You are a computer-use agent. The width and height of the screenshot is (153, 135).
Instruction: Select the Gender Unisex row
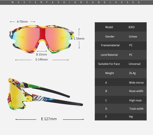point(121,37)
